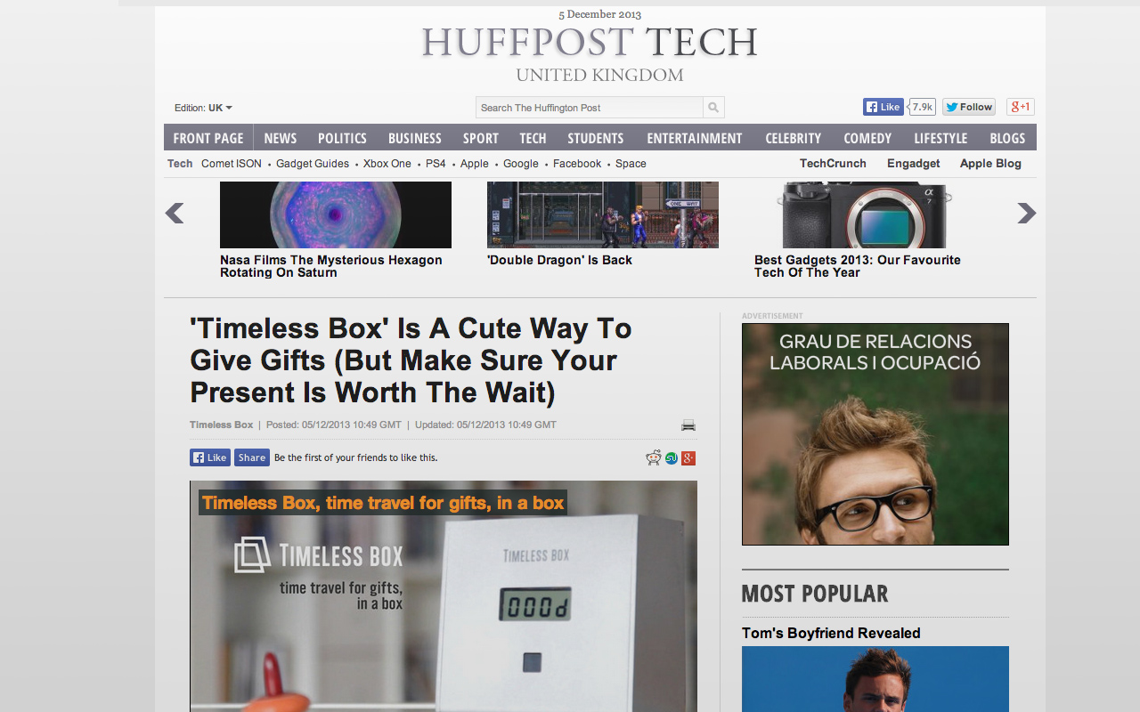
Task: Click the search magnifier icon
Action: (x=713, y=108)
